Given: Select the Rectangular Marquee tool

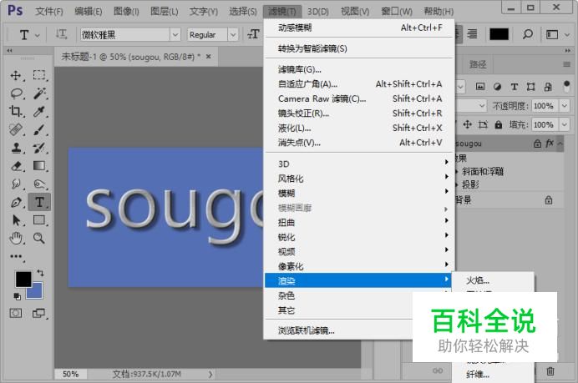Looking at the screenshot, I should 39,75.
